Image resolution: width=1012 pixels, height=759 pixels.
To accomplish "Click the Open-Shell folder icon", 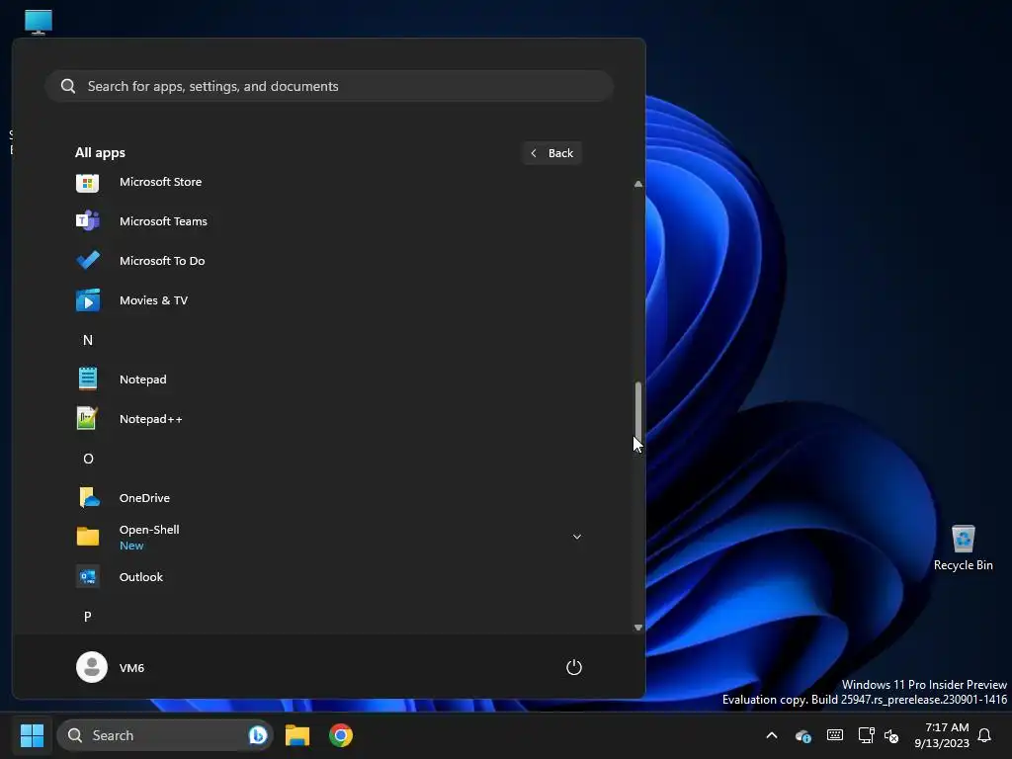I will pos(88,537).
